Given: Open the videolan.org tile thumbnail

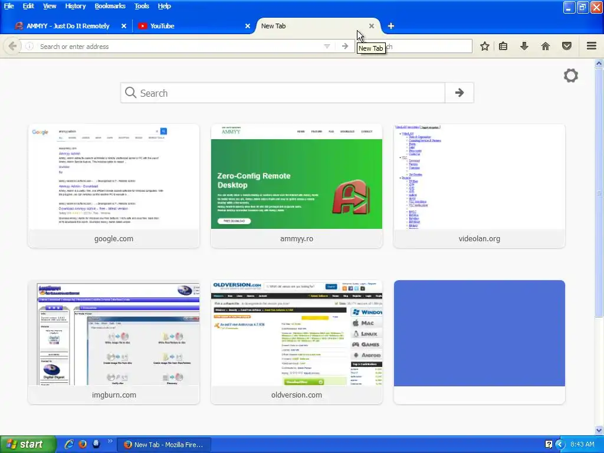Looking at the screenshot, I should coord(479,177).
